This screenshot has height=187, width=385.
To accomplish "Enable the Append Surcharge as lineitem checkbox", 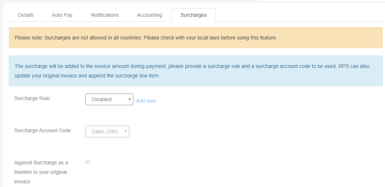I will [88, 162].
